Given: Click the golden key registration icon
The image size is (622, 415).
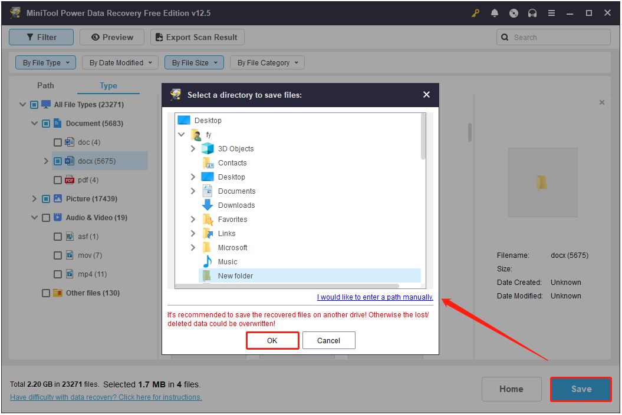Looking at the screenshot, I should [475, 12].
